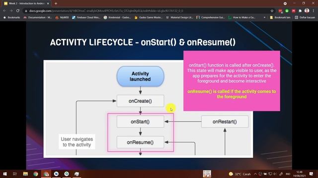Open the Chrome profile avatar
Viewport: 318px width, 178px height.
click(x=307, y=11)
